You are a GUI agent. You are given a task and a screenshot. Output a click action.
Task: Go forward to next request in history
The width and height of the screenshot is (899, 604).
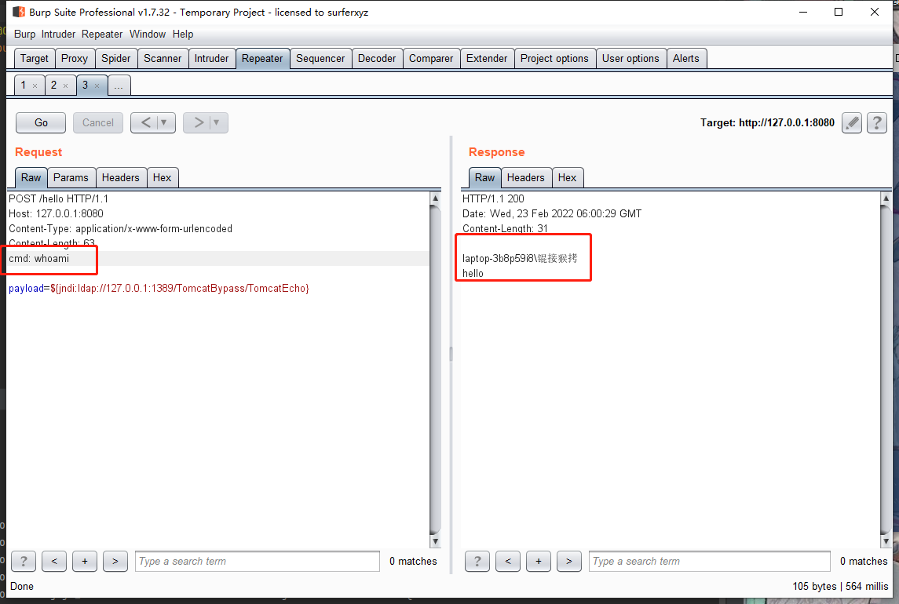pos(199,122)
